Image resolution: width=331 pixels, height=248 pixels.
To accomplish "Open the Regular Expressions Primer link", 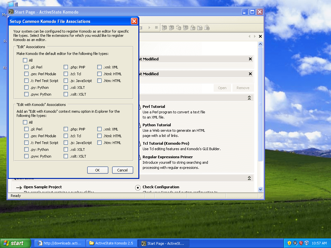I will [168, 157].
